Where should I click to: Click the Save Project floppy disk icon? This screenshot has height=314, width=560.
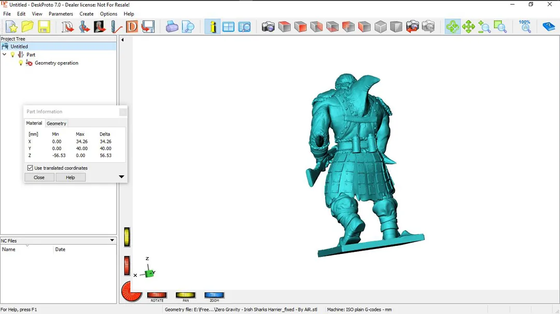pyautogui.click(x=44, y=27)
